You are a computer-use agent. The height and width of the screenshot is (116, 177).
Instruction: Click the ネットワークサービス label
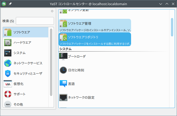[28, 63]
